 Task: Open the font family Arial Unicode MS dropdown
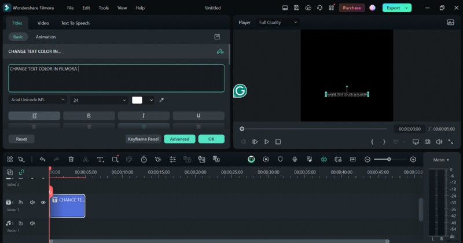click(38, 100)
